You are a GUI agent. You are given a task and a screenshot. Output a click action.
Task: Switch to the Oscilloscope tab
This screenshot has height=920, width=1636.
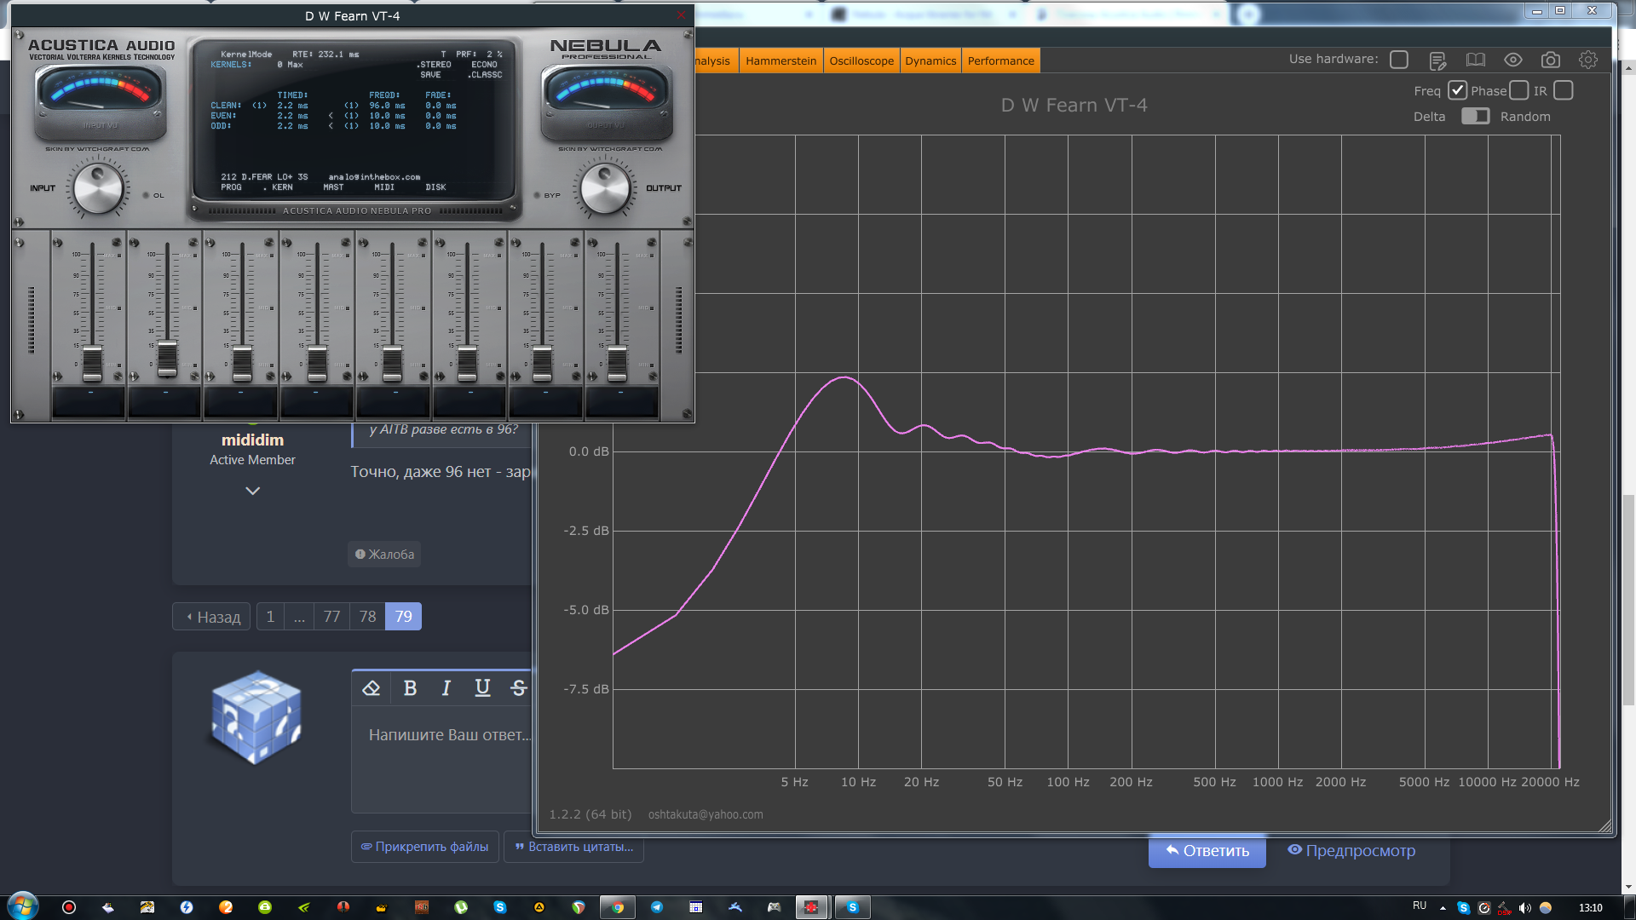[861, 60]
